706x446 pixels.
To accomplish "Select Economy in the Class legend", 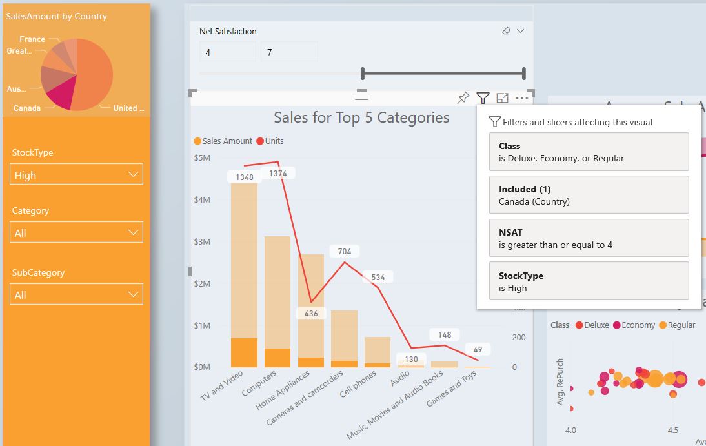I will [616, 325].
